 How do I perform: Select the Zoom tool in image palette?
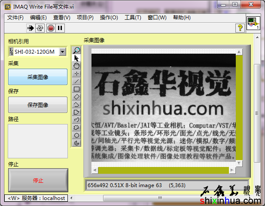point(76,50)
